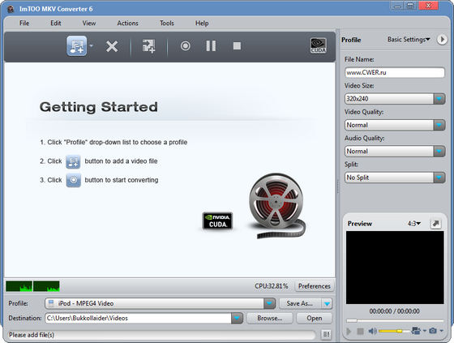454x343 pixels.
Task: Open the Split dropdown list
Action: click(x=439, y=178)
